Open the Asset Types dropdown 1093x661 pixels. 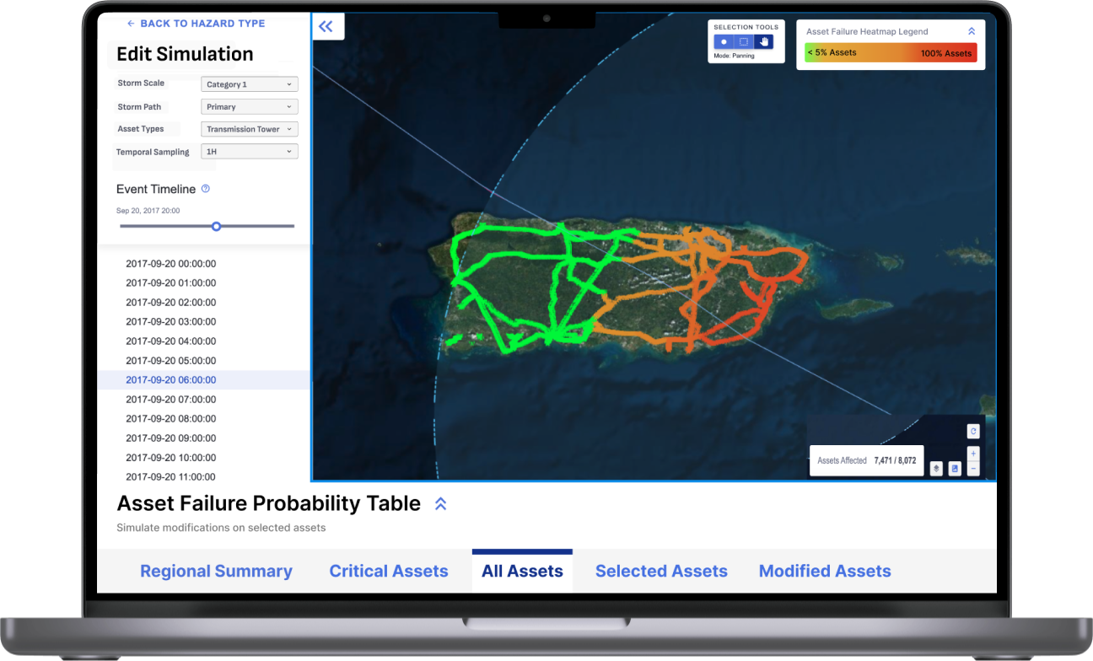click(250, 129)
